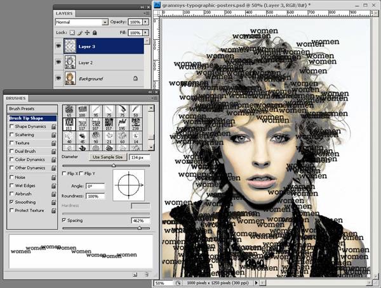Click the lock transparent pixels icon
This screenshot has width=381, height=288.
(72, 32)
